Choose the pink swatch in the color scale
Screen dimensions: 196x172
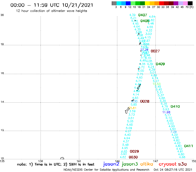[185, 3]
